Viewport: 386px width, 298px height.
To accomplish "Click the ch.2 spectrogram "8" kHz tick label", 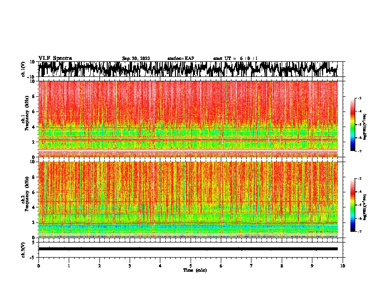I will (34, 177).
